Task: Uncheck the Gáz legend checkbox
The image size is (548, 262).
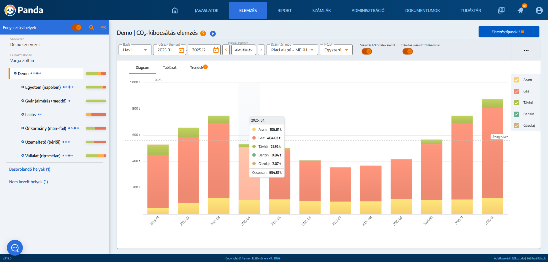Action: (x=517, y=91)
